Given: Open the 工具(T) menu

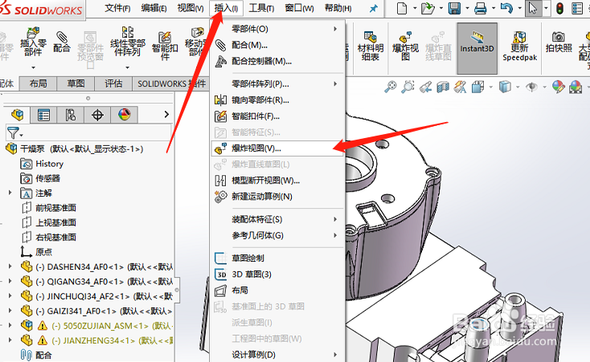Looking at the screenshot, I should (x=261, y=8).
